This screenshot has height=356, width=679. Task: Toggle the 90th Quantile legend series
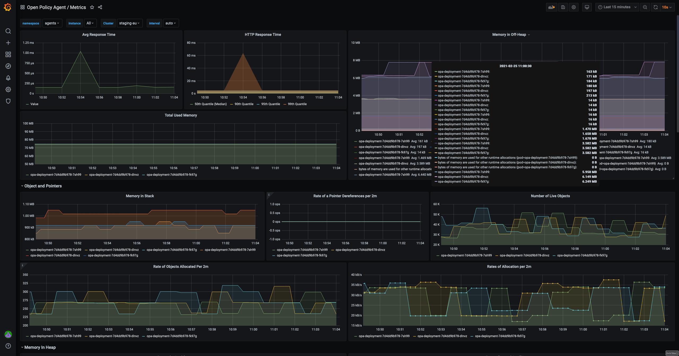pos(244,104)
